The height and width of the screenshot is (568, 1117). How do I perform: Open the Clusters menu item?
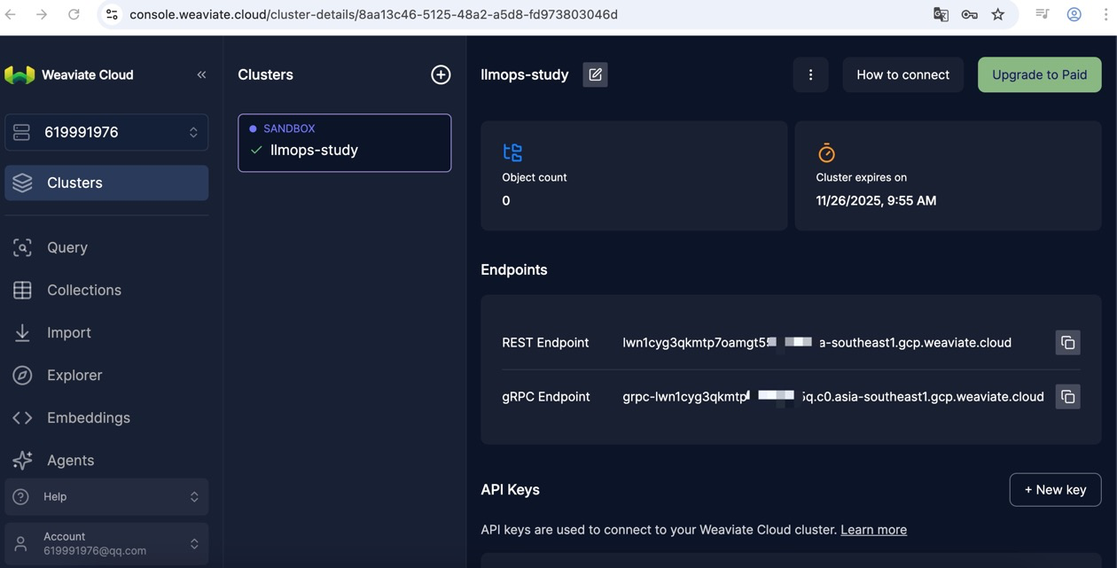pos(106,183)
